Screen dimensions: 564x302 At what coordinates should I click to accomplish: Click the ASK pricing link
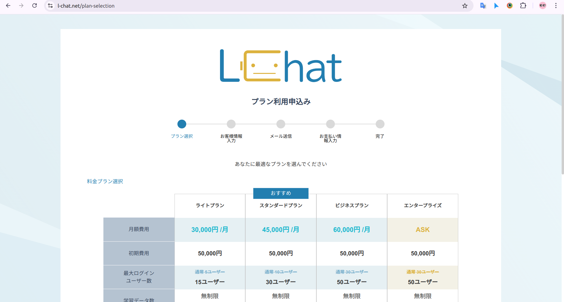pyautogui.click(x=422, y=230)
